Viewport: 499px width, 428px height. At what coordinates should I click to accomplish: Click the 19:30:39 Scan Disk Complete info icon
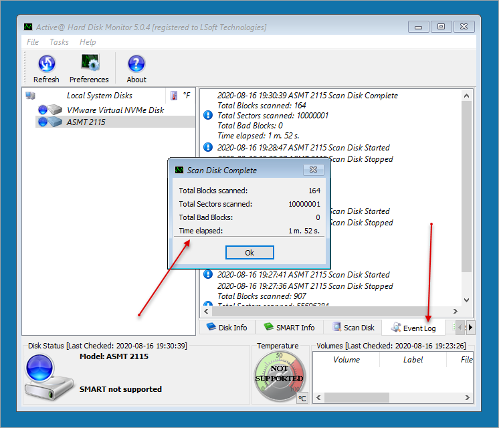pyautogui.click(x=208, y=115)
